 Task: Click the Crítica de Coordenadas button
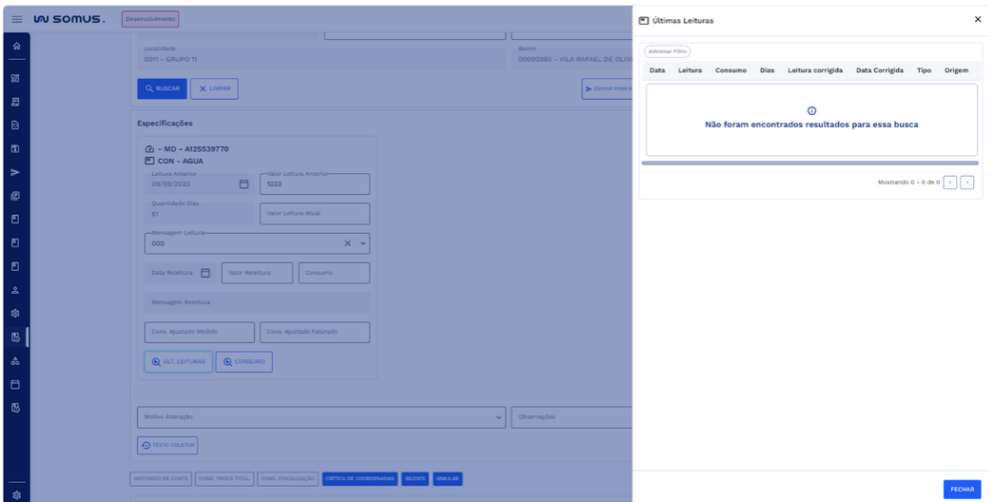coord(360,479)
